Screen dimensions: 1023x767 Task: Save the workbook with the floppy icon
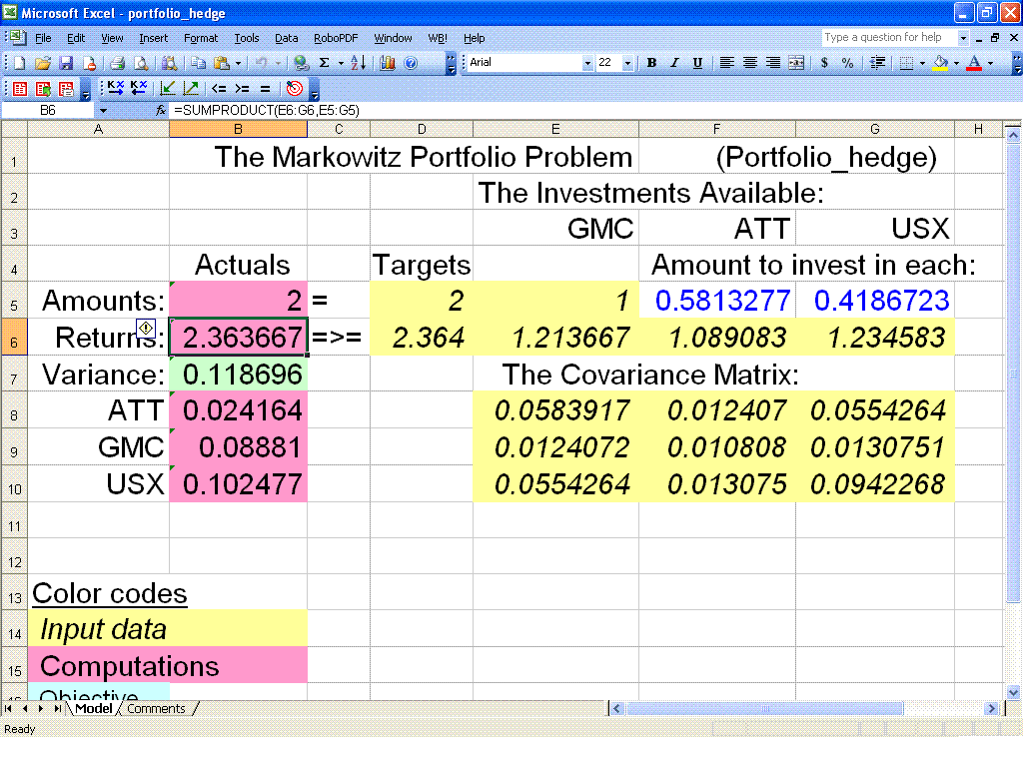click(x=66, y=63)
